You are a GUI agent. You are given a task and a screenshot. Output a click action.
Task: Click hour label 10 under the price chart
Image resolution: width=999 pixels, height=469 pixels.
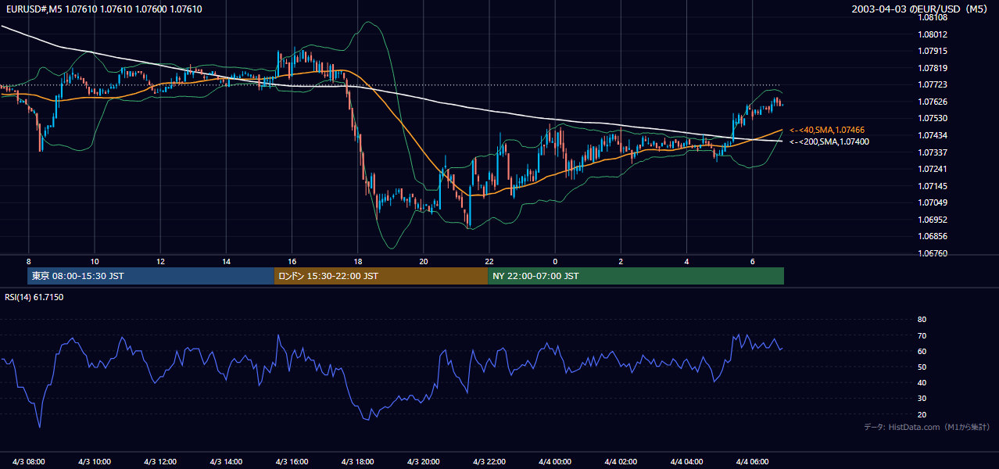pyautogui.click(x=95, y=261)
